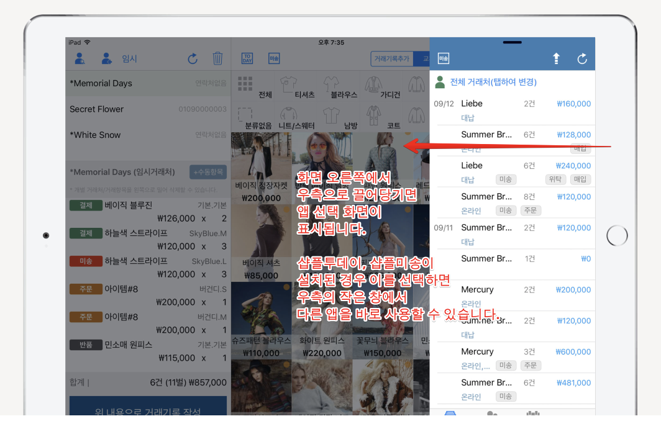Tap the slide-over grabber handle at top
Viewport: 661px width, 429px height.
point(512,42)
